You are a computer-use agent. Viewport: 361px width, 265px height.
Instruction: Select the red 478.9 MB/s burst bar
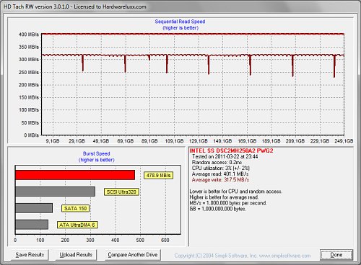75,175
